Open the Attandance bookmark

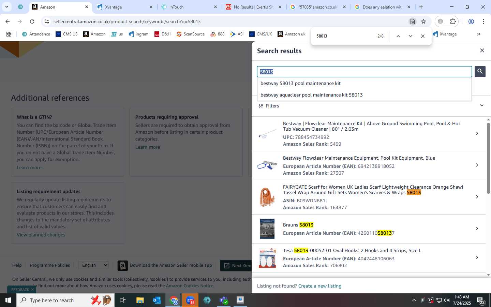[36, 34]
